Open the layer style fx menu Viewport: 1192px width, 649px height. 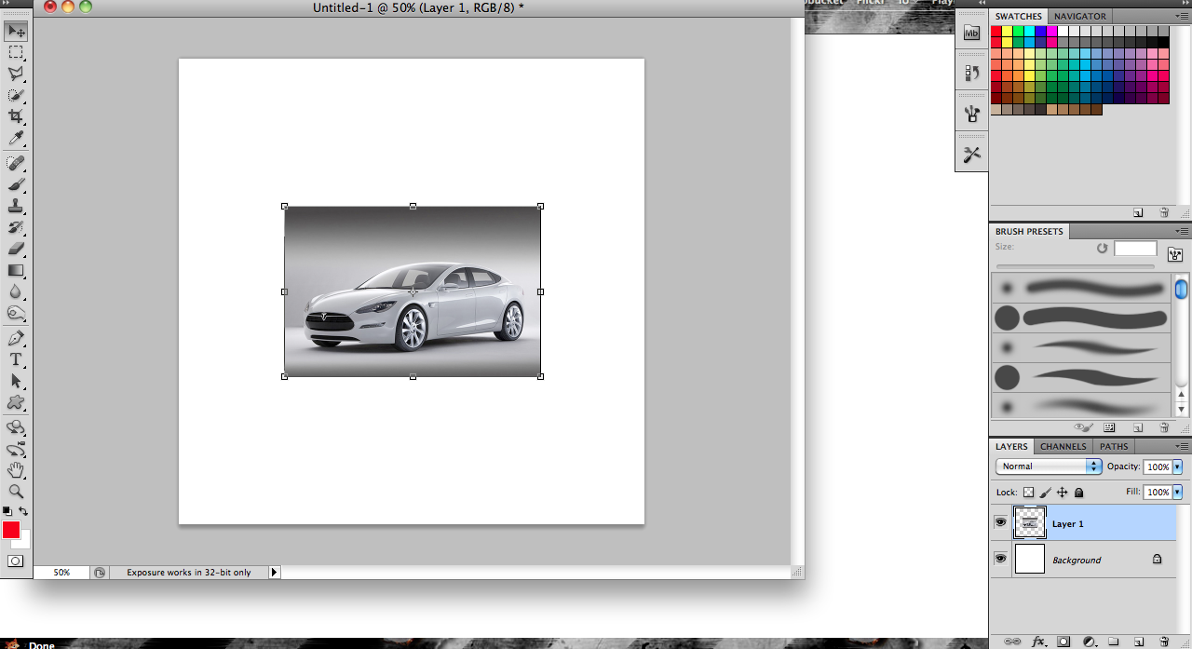(1040, 642)
